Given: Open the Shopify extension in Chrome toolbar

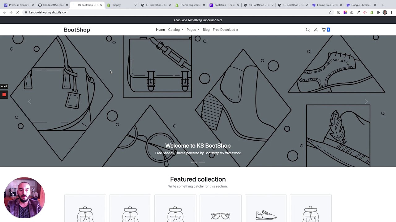Looking at the screenshot, I should coord(372,12).
